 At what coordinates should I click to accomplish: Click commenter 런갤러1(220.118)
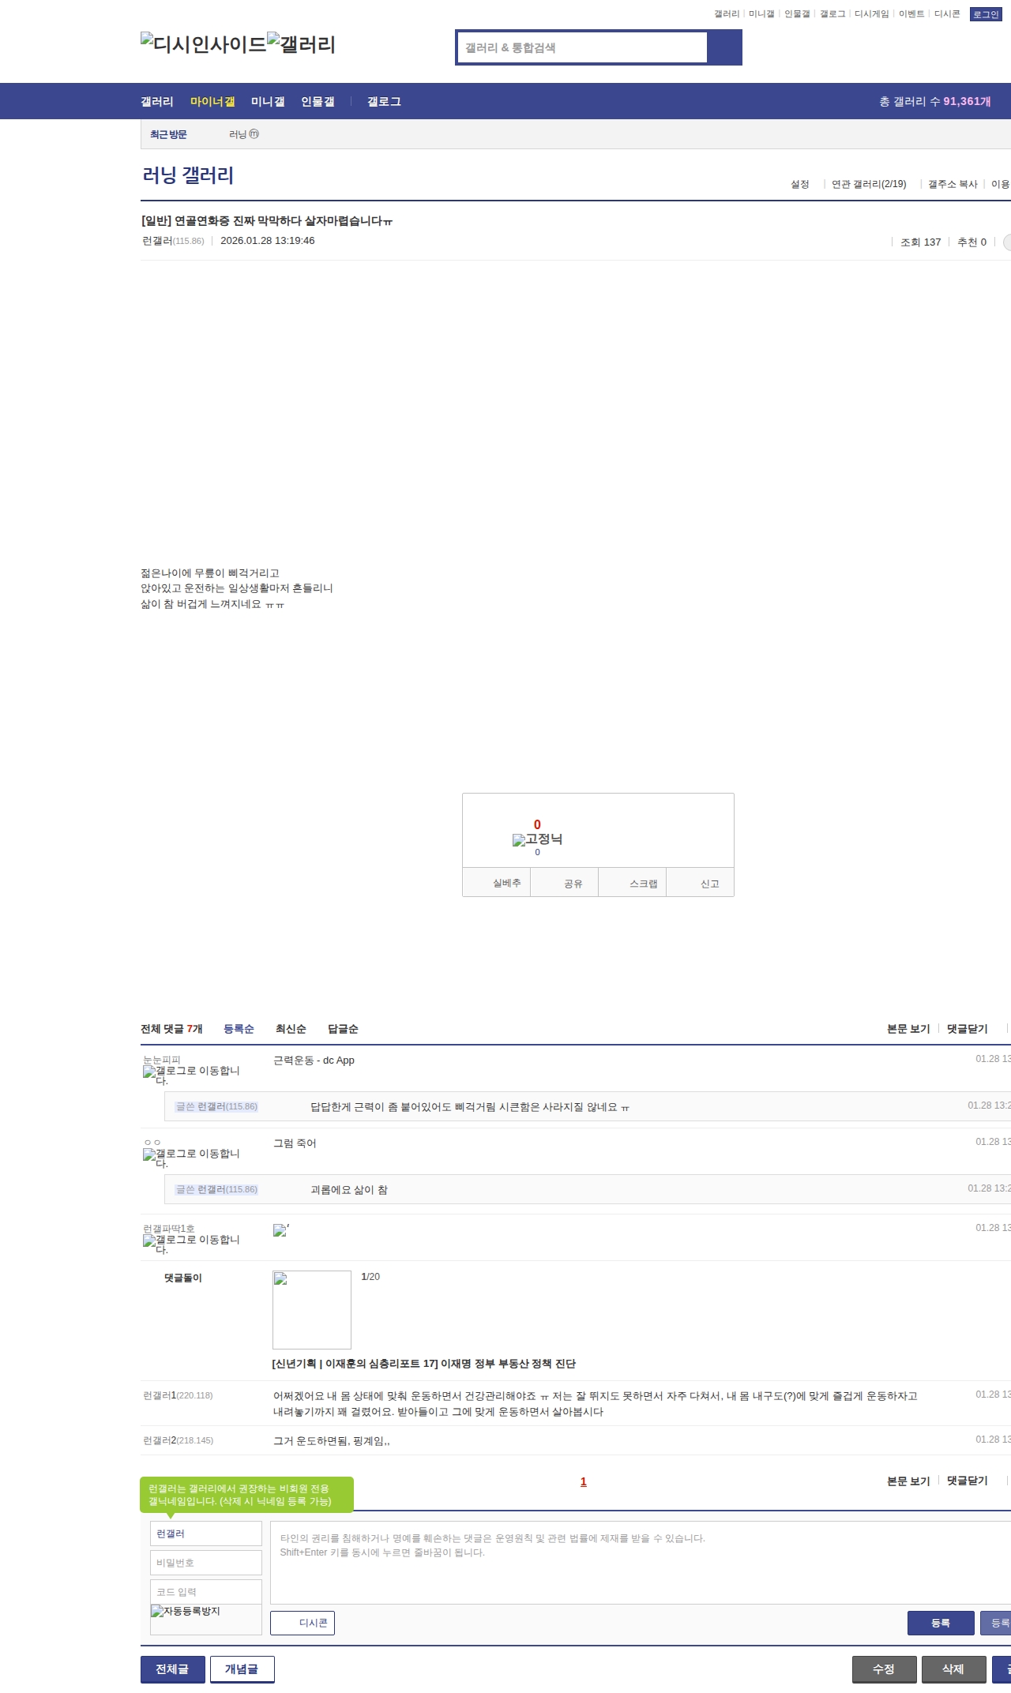pyautogui.click(x=178, y=1395)
